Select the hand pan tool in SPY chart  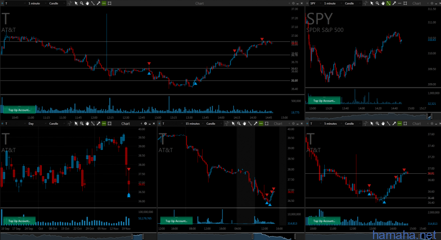pos(383,3)
